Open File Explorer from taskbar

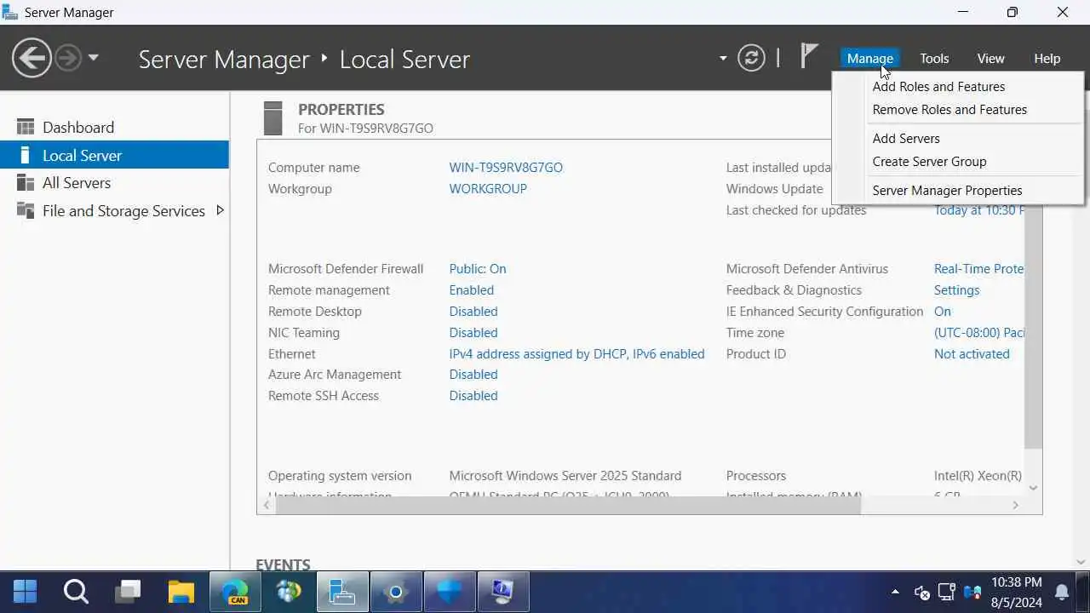pos(181,591)
